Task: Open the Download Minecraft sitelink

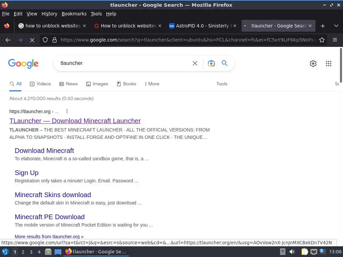Action: 45,151
